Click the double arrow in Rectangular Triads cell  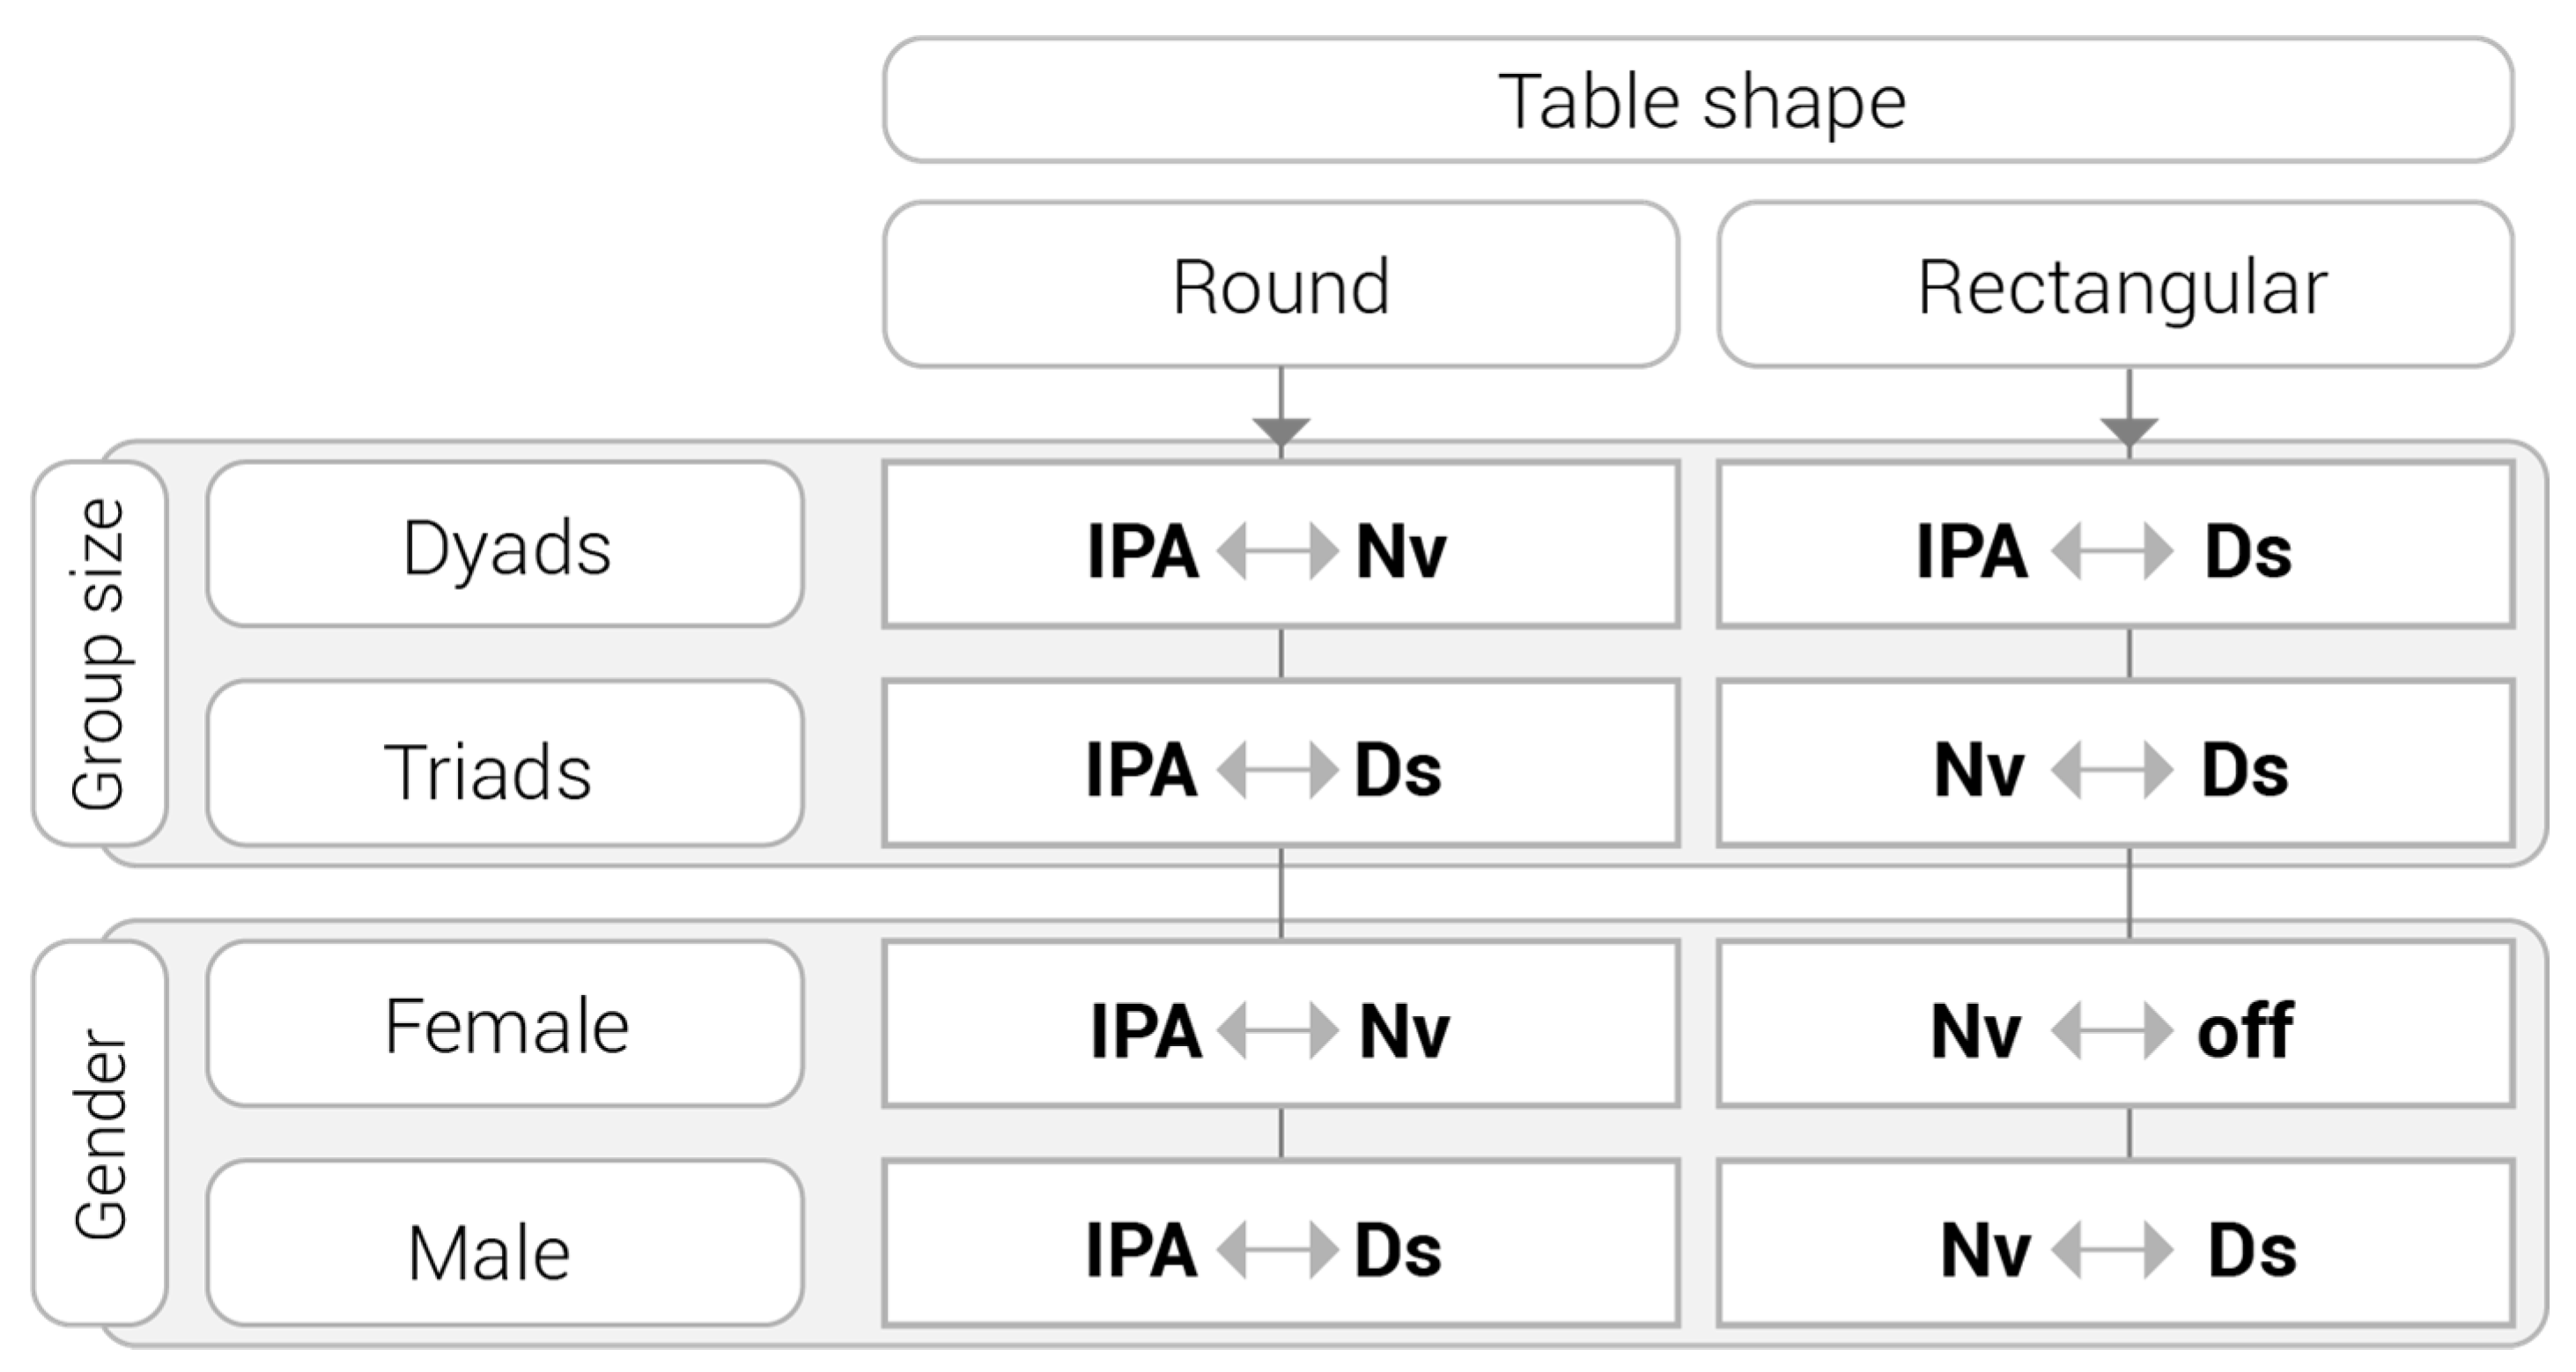(x=2111, y=770)
